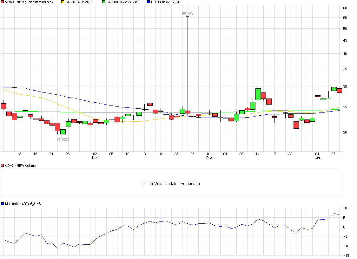Click the '13.' date label before Nov.
This screenshot has height=259, width=357.
20,154
